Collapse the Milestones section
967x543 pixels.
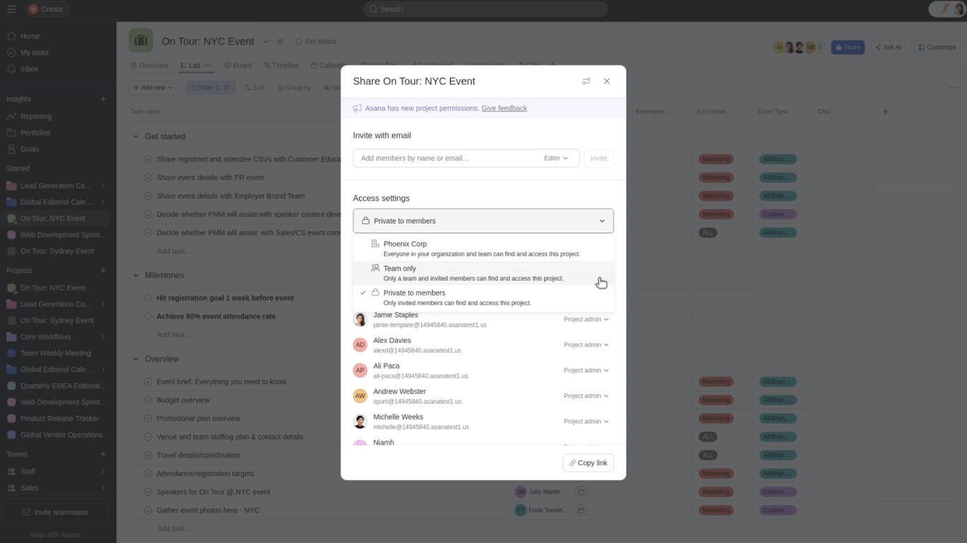(x=136, y=275)
